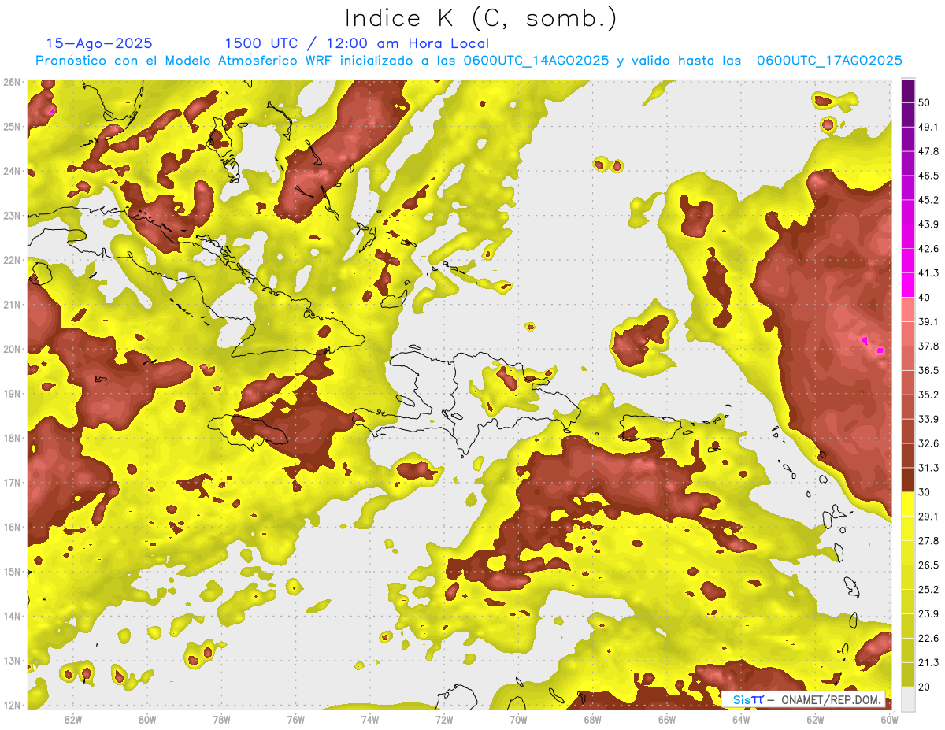Click the color scale value '39.1'
Image resolution: width=945 pixels, height=730 pixels.
[x=928, y=321]
